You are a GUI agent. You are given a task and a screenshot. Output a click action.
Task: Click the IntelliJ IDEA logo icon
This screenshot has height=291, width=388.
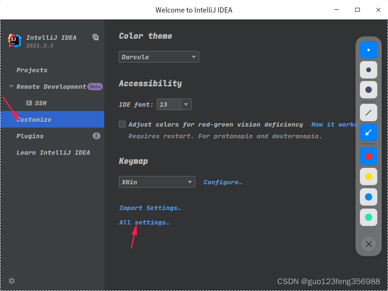pos(15,41)
